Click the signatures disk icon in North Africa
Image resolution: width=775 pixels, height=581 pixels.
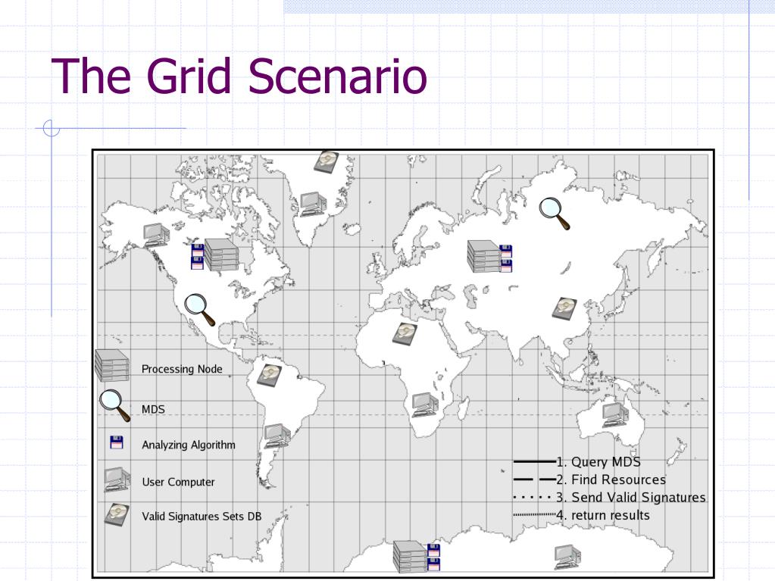click(405, 333)
